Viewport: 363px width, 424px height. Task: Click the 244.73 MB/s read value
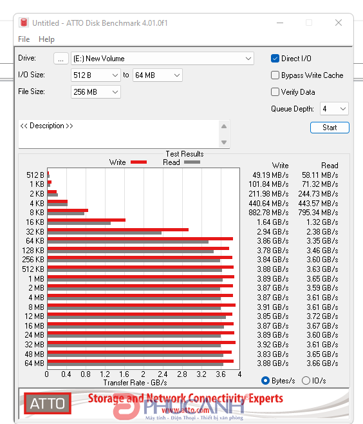(x=318, y=194)
